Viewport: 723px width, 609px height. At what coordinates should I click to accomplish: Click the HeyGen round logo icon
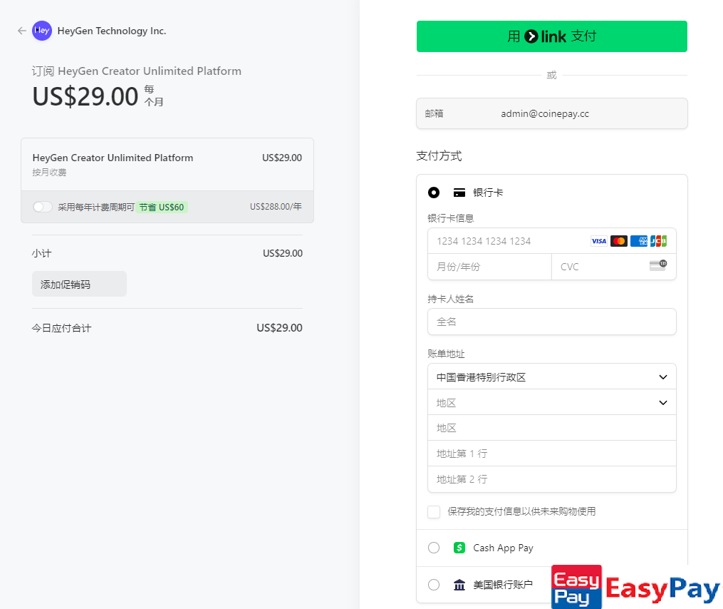42,31
